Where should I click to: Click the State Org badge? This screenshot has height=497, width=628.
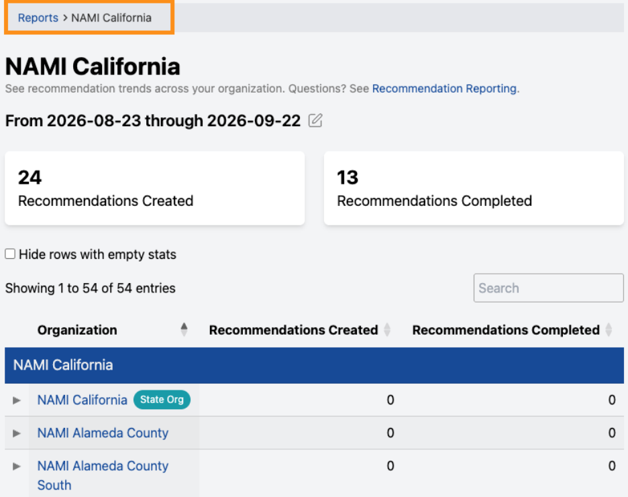tap(162, 400)
